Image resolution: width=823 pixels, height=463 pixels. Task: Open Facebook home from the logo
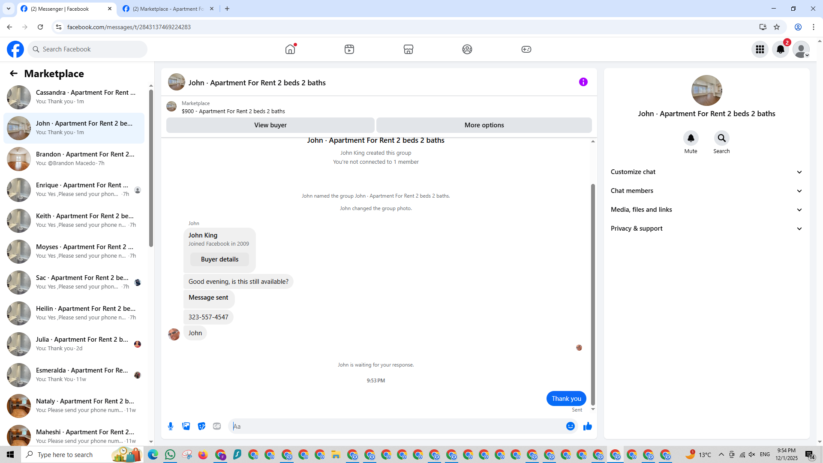coord(15,49)
